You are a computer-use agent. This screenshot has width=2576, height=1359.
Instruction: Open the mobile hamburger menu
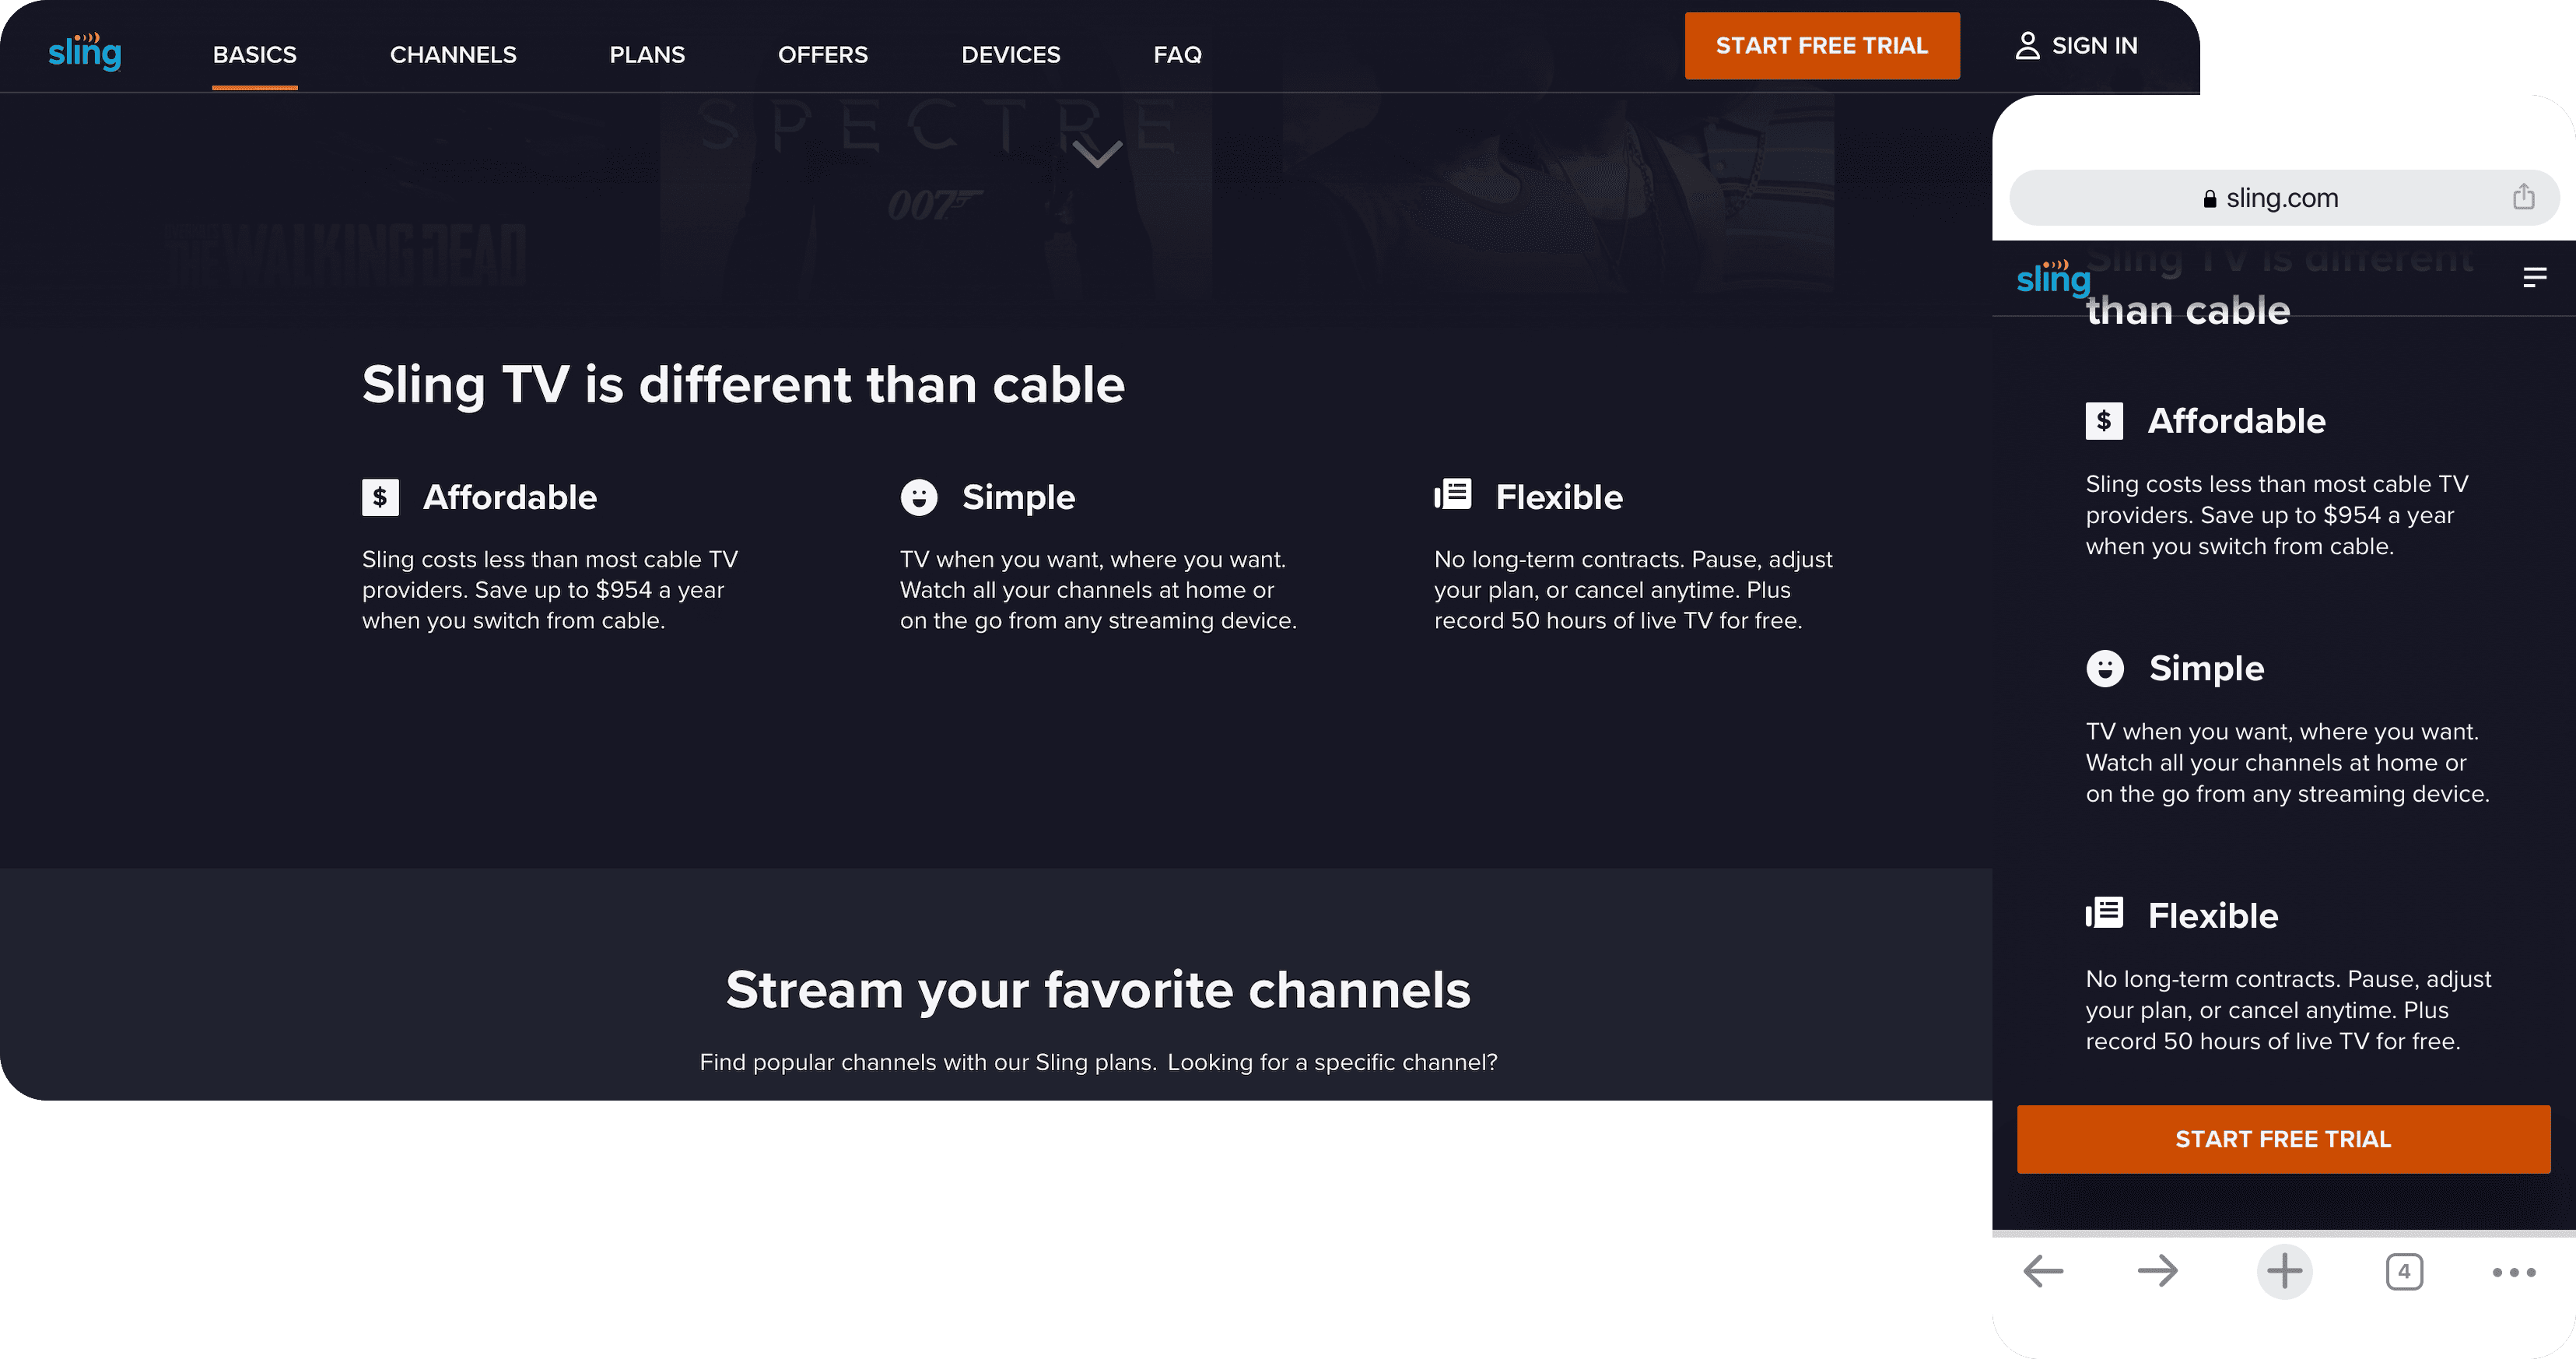coord(2534,277)
